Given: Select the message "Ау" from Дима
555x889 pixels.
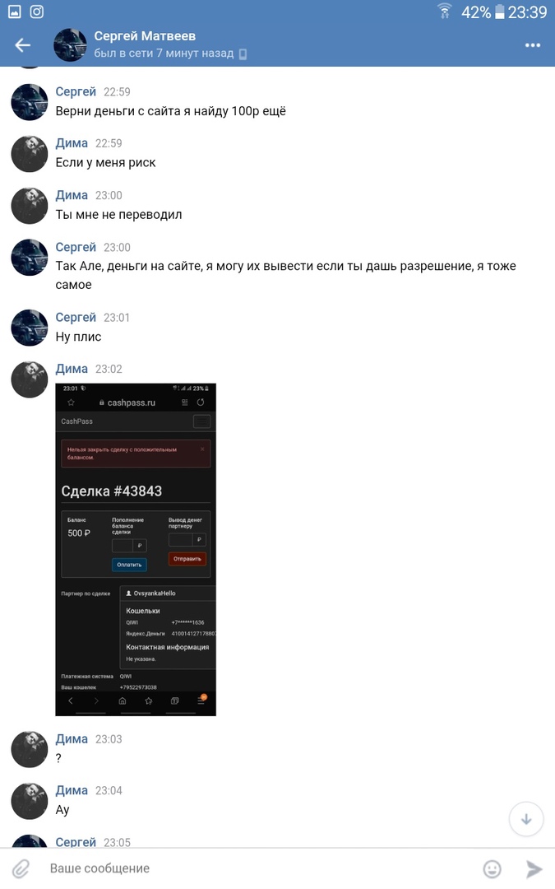Looking at the screenshot, I should (x=62, y=810).
